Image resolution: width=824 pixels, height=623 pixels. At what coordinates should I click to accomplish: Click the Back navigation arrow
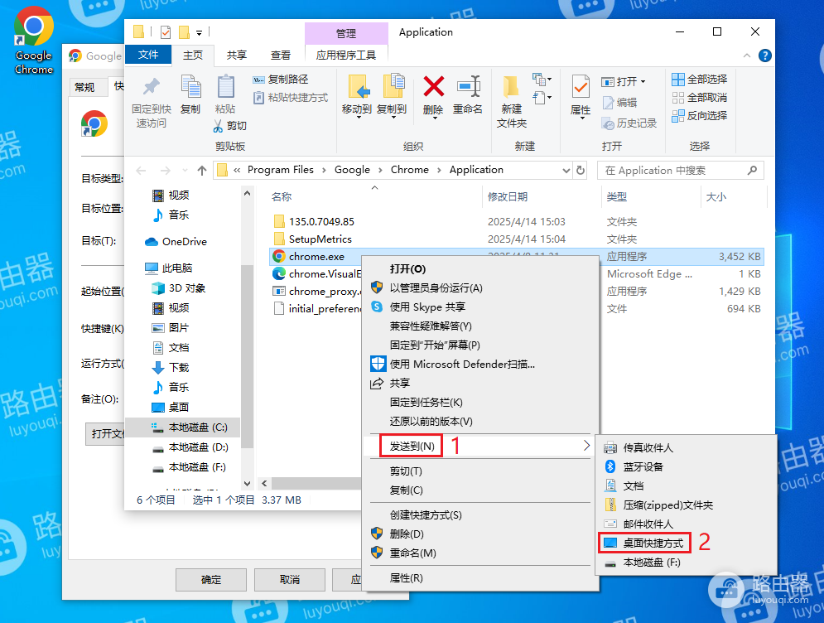(141, 171)
